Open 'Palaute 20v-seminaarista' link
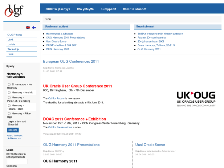This screenshot has height=168, width=224. [152, 38]
